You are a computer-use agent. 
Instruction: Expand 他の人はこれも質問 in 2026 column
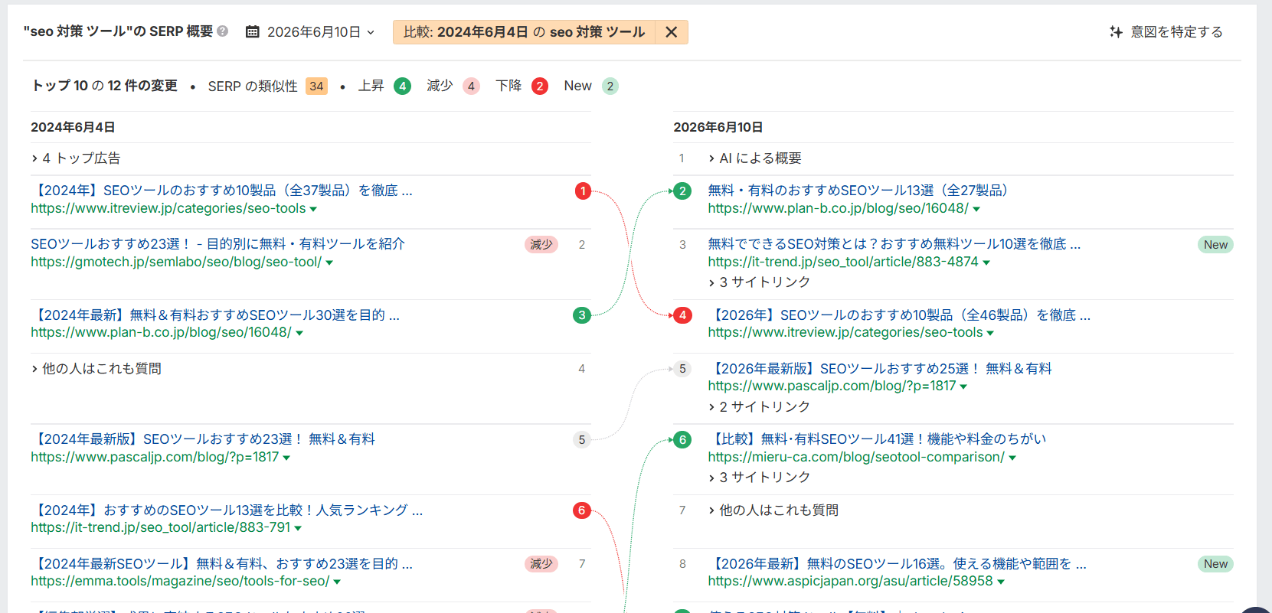pyautogui.click(x=773, y=510)
